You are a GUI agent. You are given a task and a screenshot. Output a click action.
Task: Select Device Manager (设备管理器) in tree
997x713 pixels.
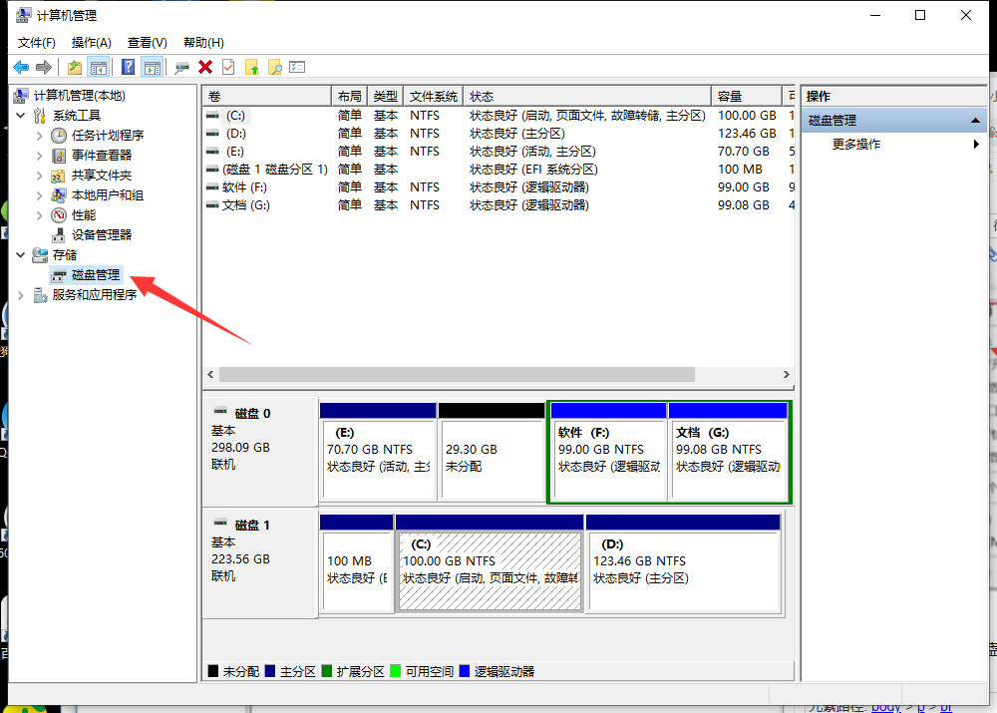[101, 234]
